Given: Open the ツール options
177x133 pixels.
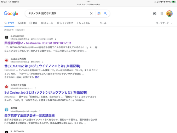Looking at the screenshot, I should click(103, 23).
